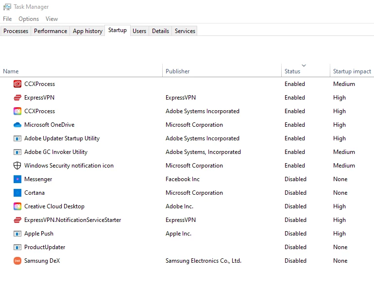This screenshot has width=374, height=304.
Task: Click Samsung Electronics Co., Ltd. publisher cell
Action: click(x=204, y=261)
